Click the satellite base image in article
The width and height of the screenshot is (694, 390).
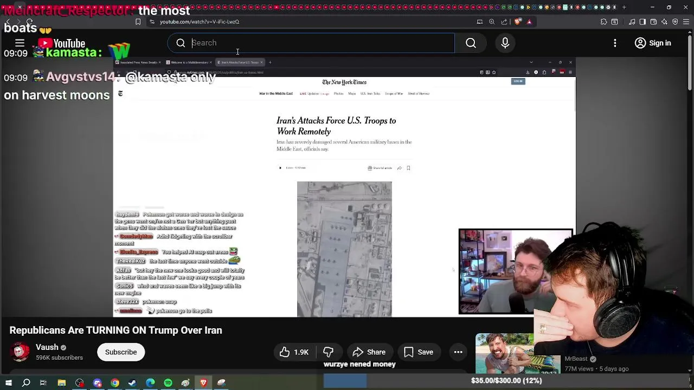(344, 249)
